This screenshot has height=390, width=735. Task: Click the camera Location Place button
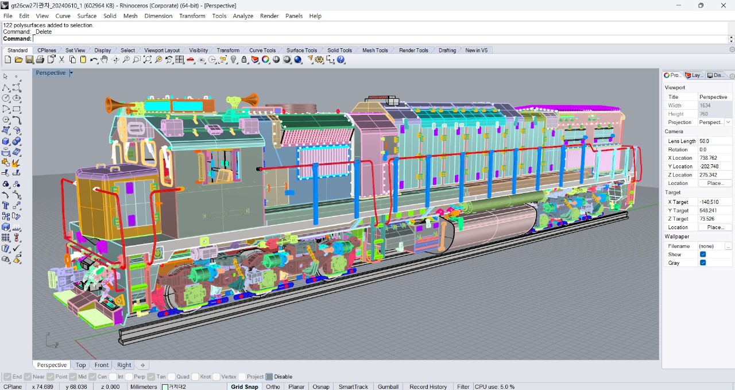pos(715,183)
